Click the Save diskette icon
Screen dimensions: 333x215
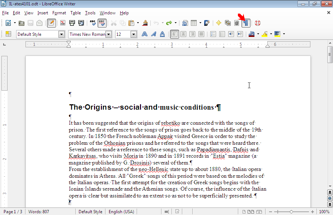[31, 23]
